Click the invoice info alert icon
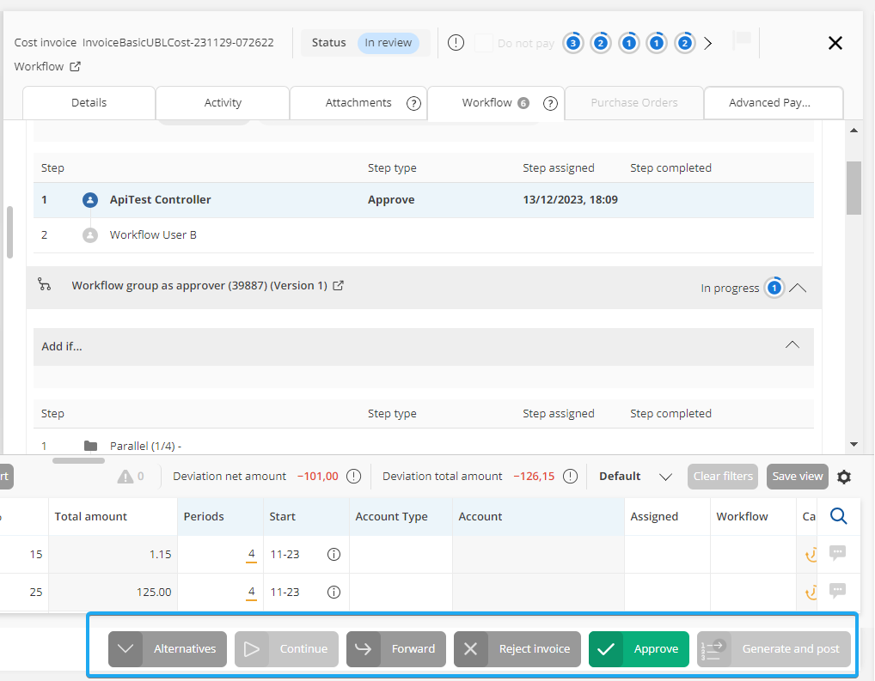This screenshot has height=681, width=875. click(456, 43)
